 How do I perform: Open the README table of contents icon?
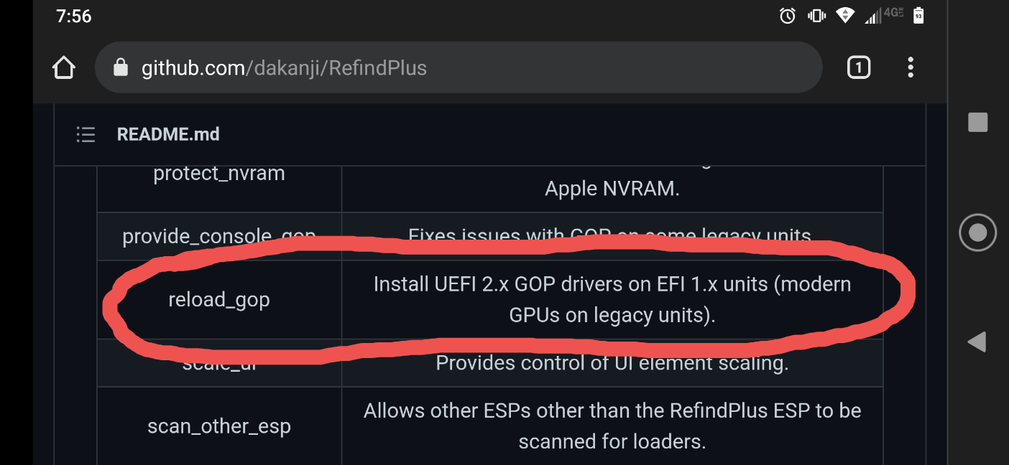[x=86, y=134]
